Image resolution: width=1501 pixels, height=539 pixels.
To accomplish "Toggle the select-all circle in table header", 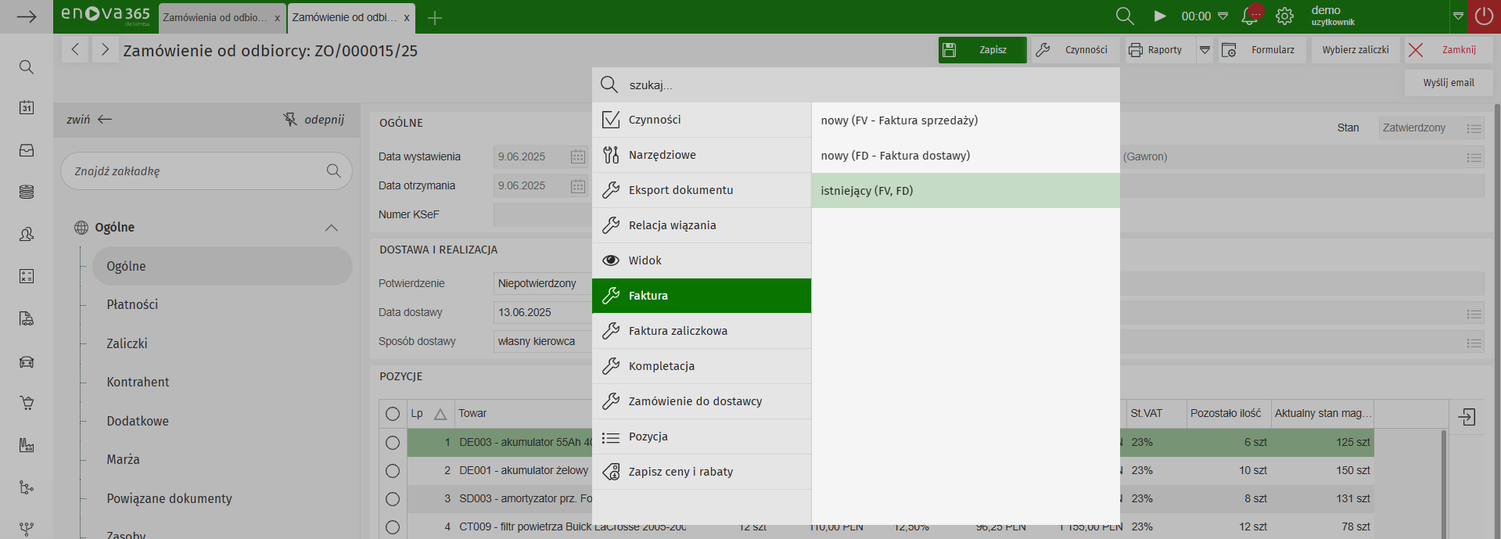I will (x=393, y=414).
